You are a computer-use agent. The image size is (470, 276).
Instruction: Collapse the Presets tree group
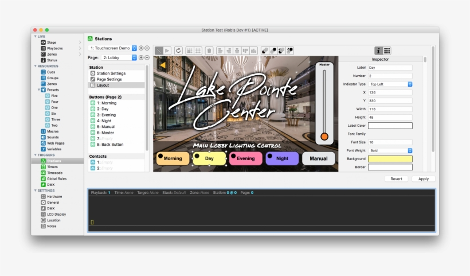tap(38, 90)
